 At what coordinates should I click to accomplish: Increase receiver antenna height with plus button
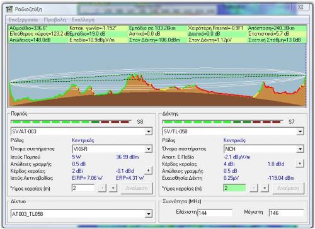click(x=265, y=188)
